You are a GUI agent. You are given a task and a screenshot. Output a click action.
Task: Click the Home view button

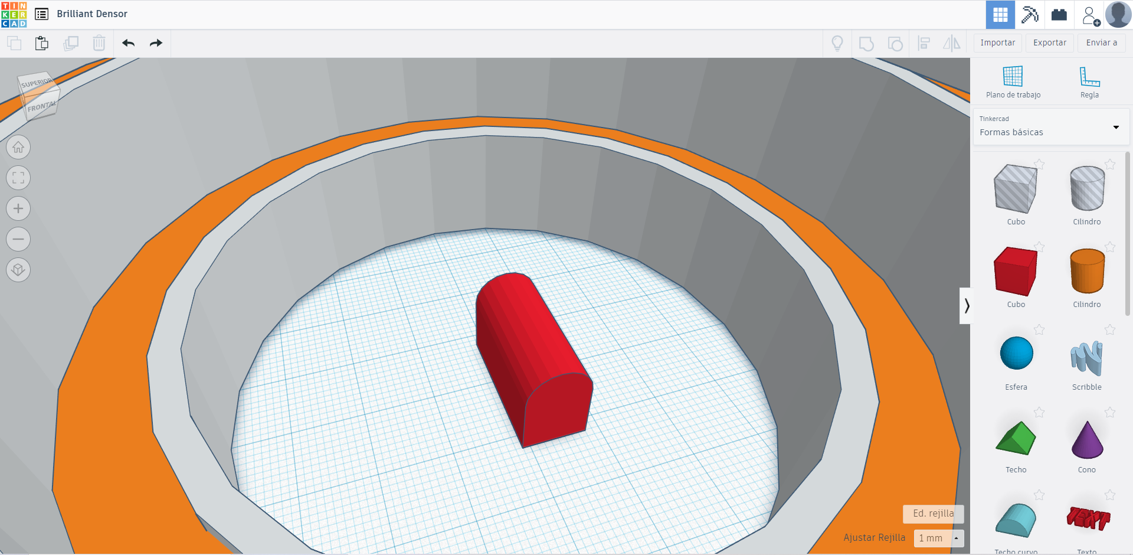18,147
